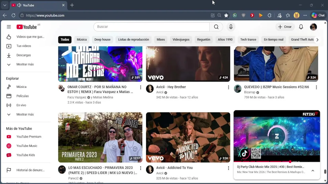Go to YouTube home via logo
The height and width of the screenshot is (184, 328).
[x=27, y=27]
